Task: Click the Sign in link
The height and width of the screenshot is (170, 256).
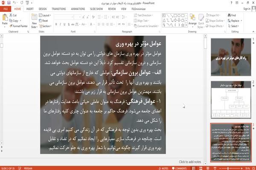Action: point(247,9)
